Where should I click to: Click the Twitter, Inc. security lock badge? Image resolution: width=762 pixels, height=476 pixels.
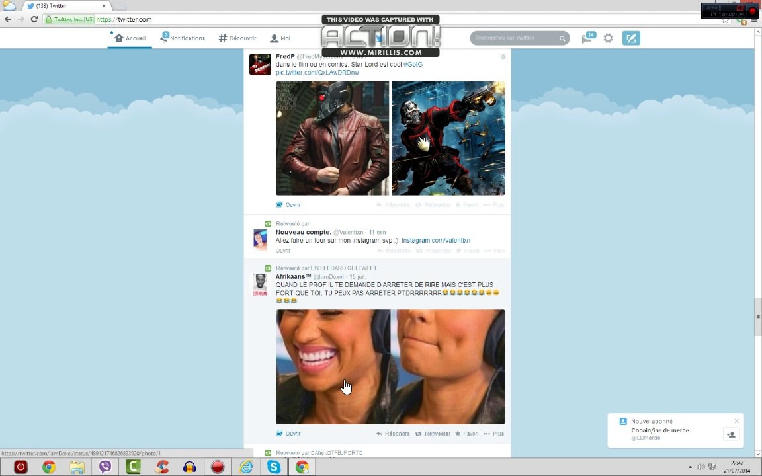(x=69, y=19)
